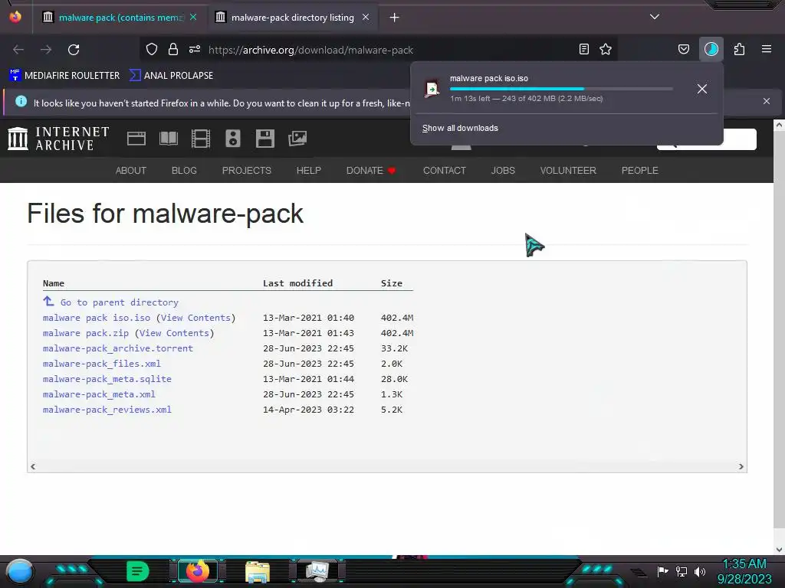Go to Internet Archive home logo

tap(58, 139)
